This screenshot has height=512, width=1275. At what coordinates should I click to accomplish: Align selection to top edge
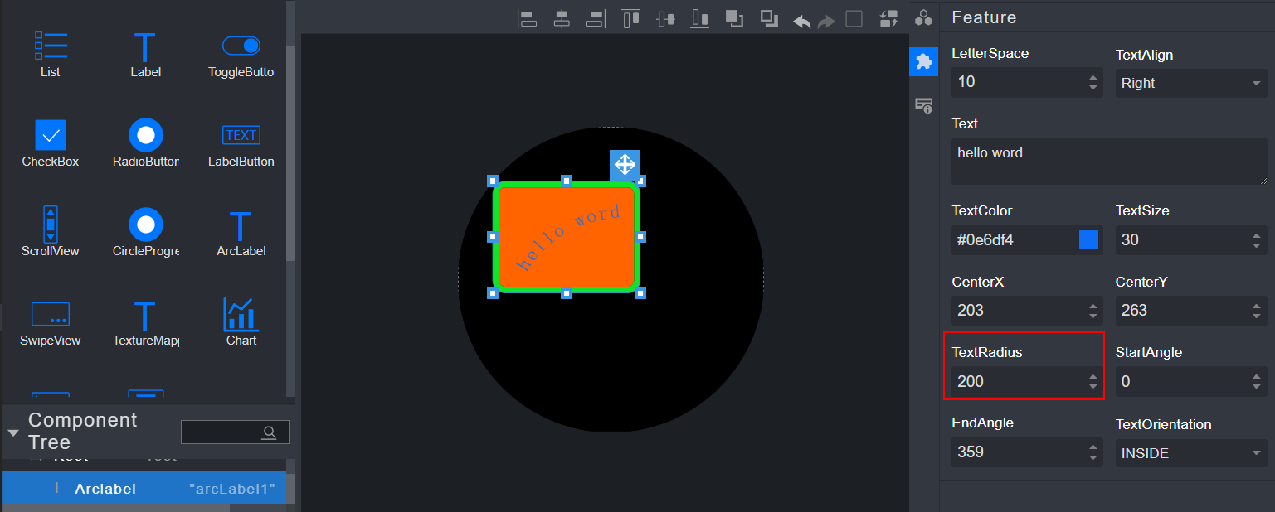(631, 19)
